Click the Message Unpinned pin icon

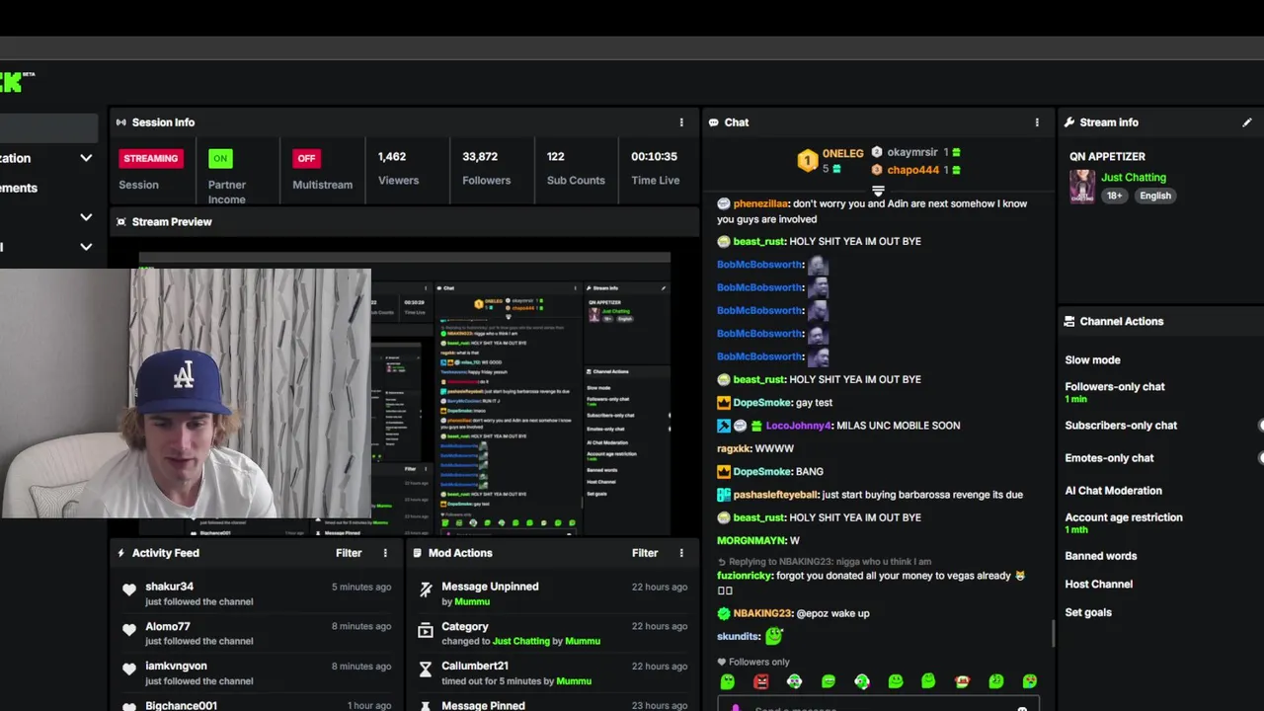[x=426, y=590]
